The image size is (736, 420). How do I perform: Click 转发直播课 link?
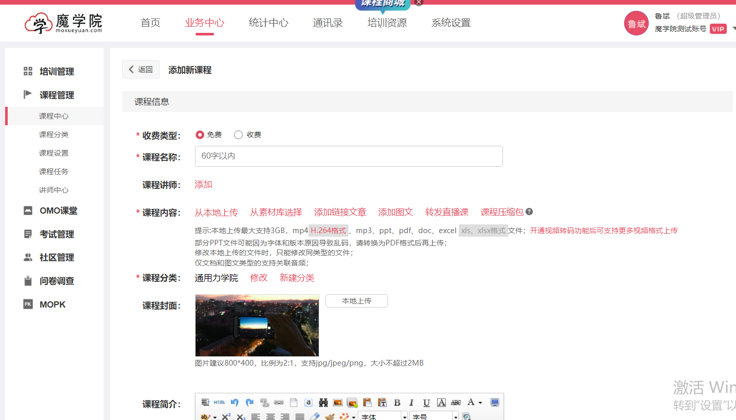(x=447, y=212)
